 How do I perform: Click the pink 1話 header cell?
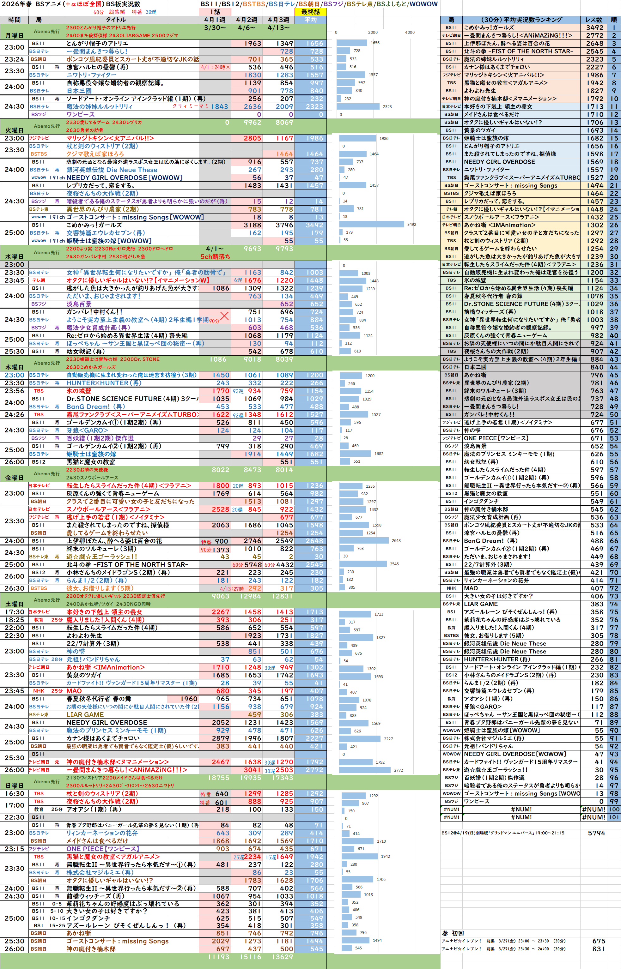(215, 12)
